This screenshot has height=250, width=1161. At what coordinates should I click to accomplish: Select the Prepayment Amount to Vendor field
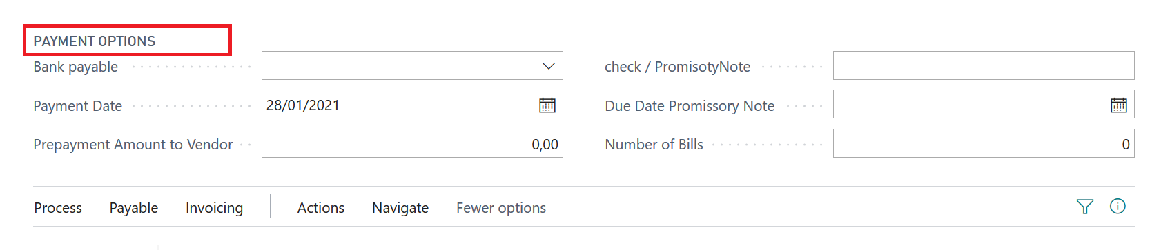coord(412,143)
